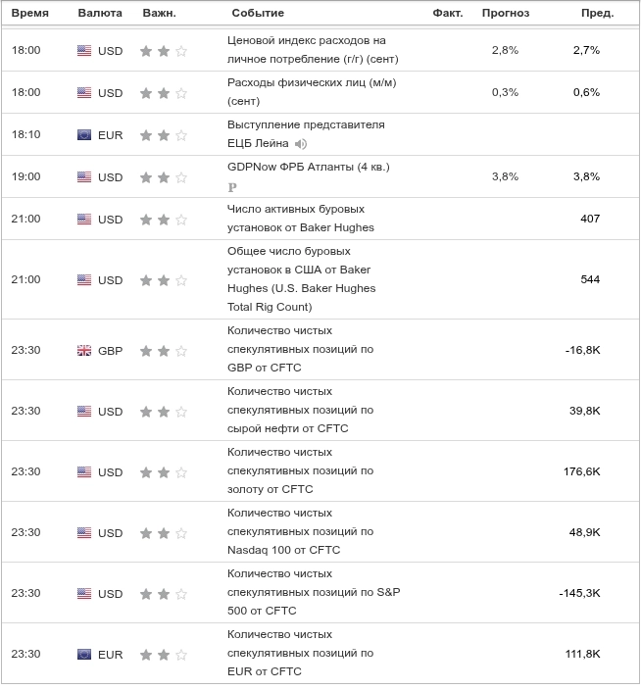Click importance stars for GBP CFTC row

[163, 351]
